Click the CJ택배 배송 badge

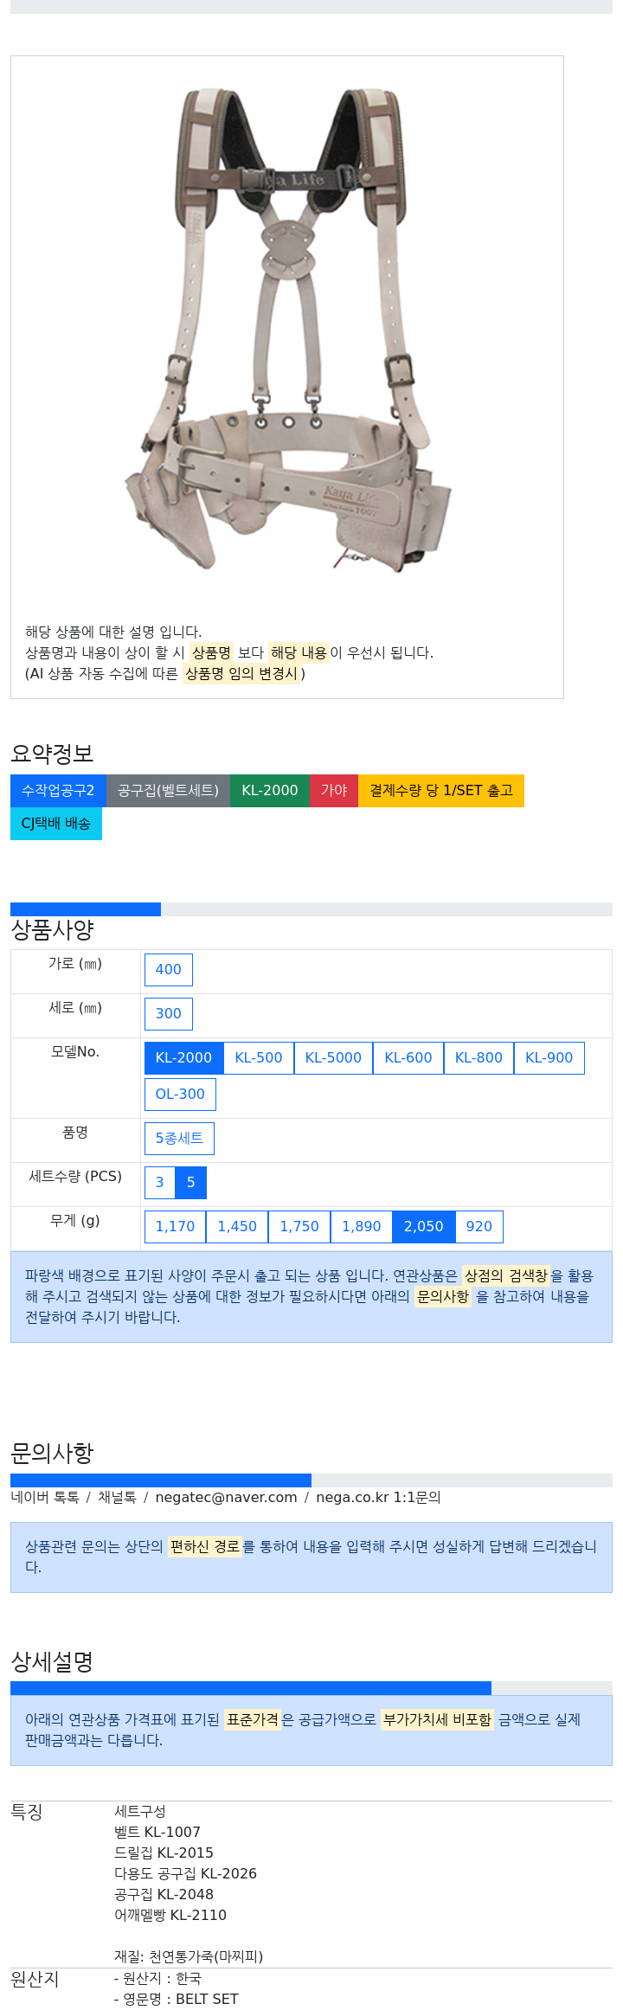coord(56,824)
